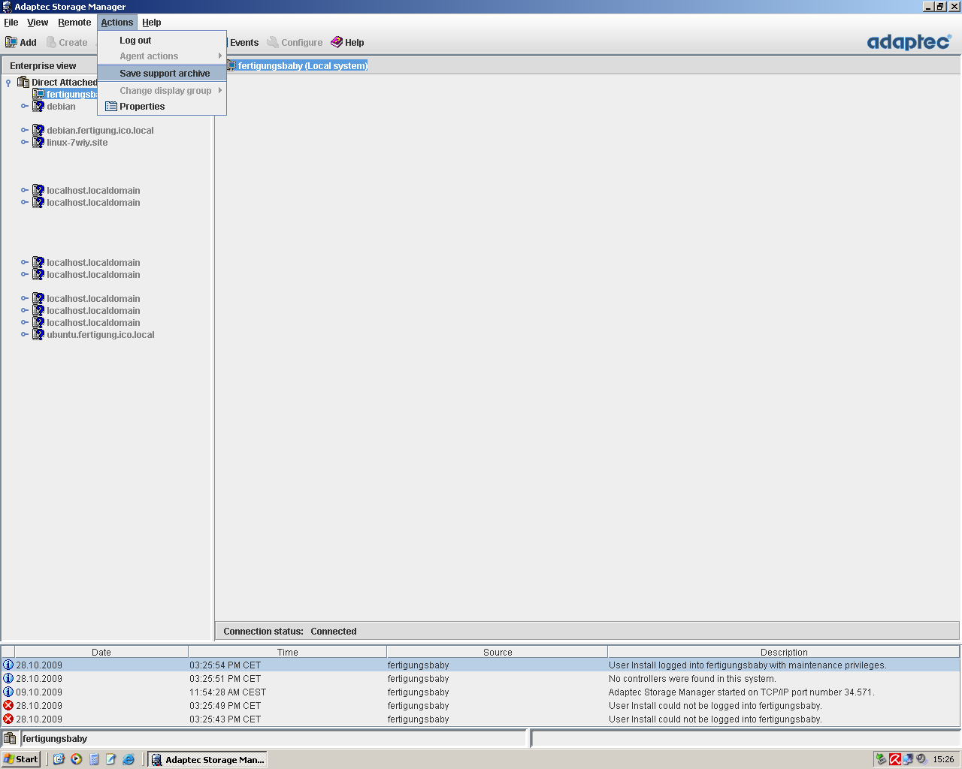The height and width of the screenshot is (769, 962).
Task: Click the Add toolbar icon
Action: click(x=11, y=42)
